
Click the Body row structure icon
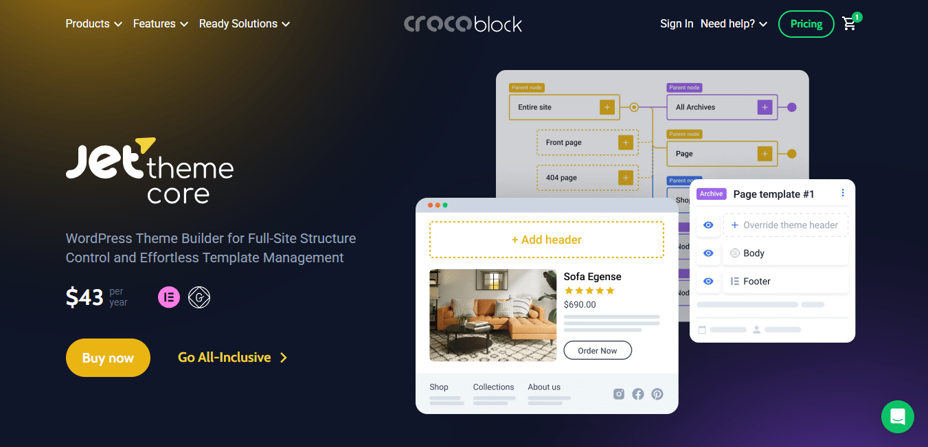735,253
